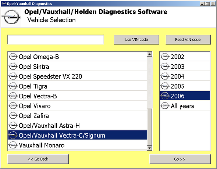This screenshot has height=169, width=217.
Task: Click the Opel icon next to year 2002
Action: (165, 57)
